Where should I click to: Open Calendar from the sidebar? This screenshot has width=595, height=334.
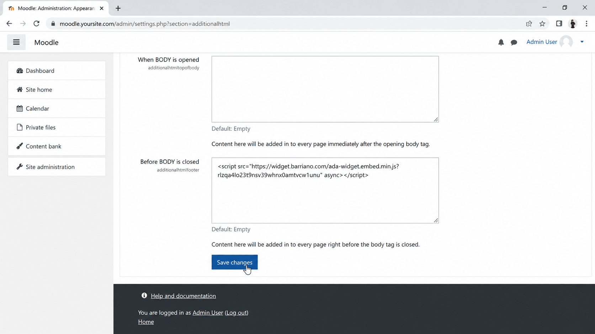pos(57,108)
